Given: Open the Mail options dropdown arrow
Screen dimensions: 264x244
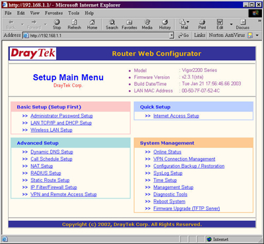Looking at the screenshot, I should coord(187,22).
